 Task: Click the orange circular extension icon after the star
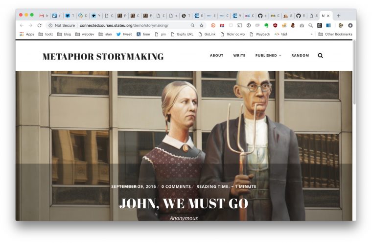coord(213,25)
